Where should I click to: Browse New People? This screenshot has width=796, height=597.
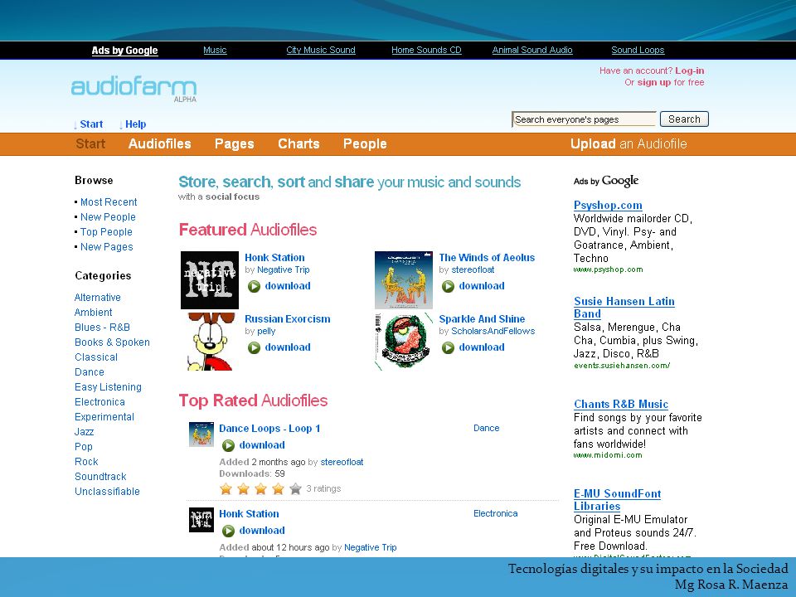pyautogui.click(x=108, y=217)
